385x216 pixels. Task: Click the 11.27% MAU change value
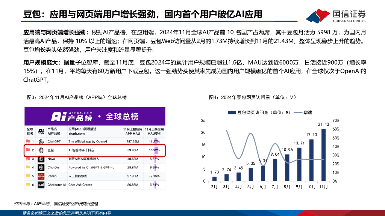[154, 141]
